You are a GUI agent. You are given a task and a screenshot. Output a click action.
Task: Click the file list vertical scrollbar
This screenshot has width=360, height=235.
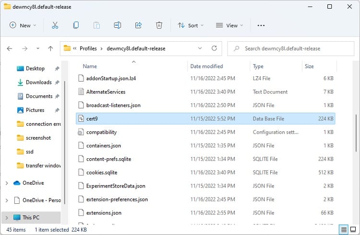coord(356,133)
